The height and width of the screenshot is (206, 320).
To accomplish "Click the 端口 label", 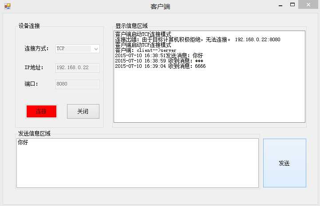I will [x=31, y=84].
